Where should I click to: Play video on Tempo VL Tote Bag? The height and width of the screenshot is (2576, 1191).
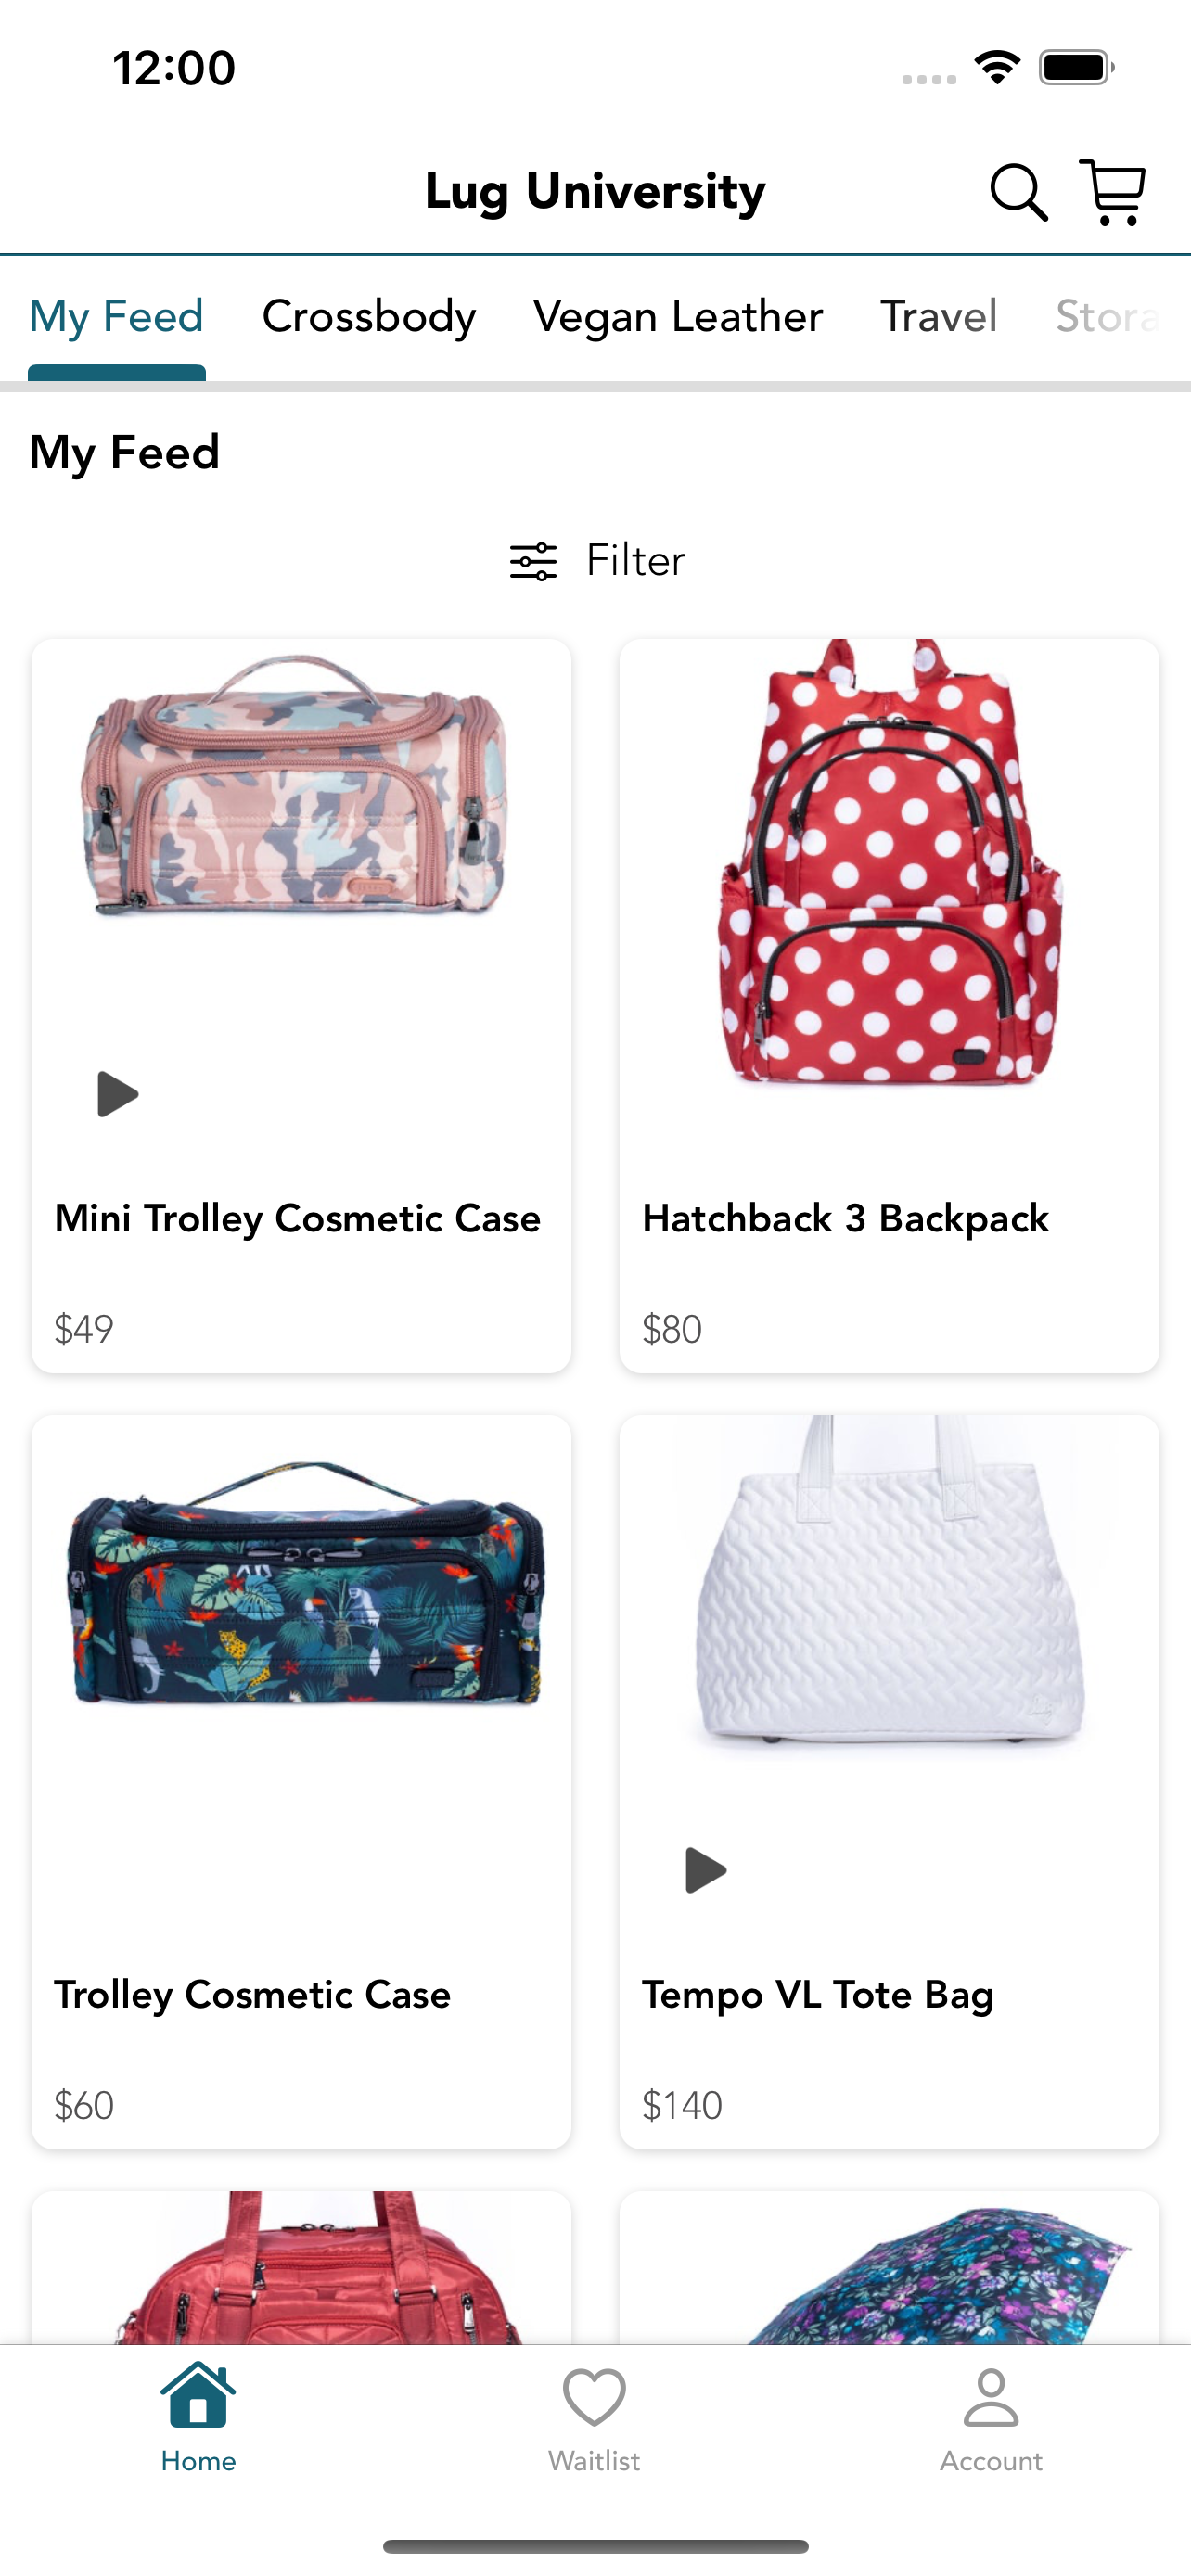(x=705, y=1870)
